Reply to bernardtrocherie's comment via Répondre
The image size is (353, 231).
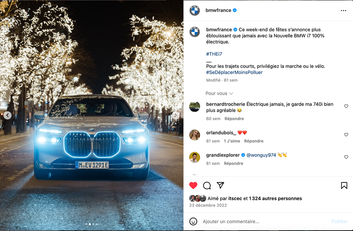[234, 119]
